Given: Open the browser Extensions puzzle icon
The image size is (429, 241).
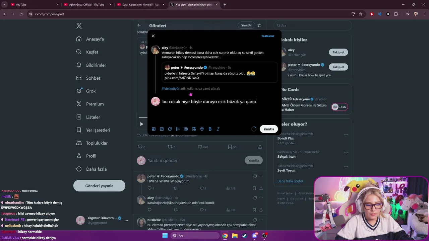Looking at the screenshot, I should pos(396,14).
